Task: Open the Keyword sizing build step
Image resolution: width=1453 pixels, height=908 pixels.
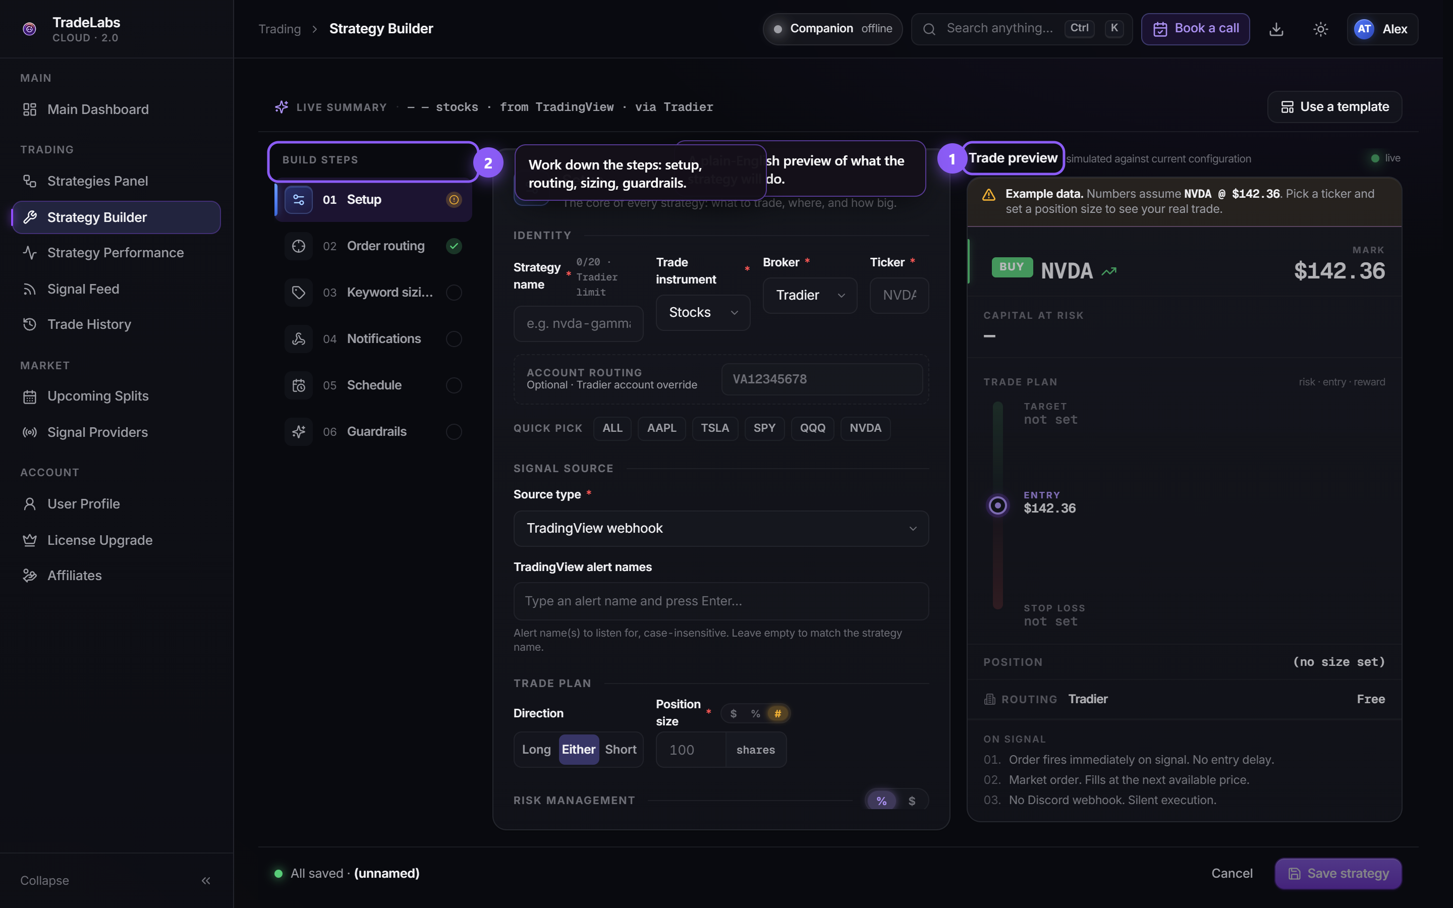Action: [x=373, y=293]
